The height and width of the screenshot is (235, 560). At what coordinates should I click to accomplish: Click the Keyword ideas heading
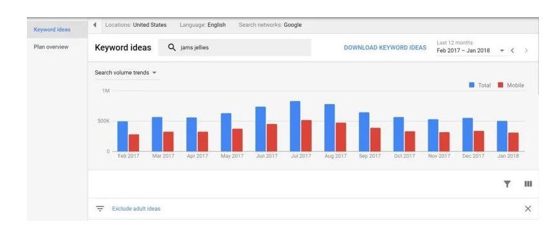pyautogui.click(x=123, y=48)
